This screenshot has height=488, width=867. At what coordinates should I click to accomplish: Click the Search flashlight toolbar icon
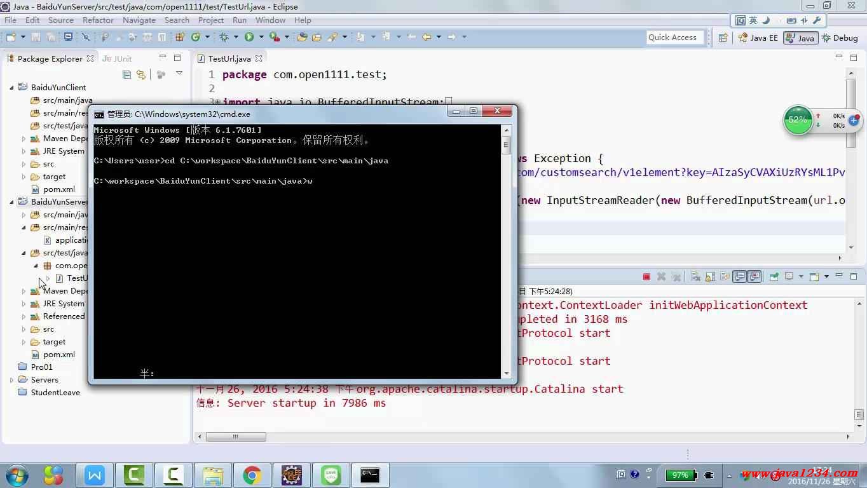point(332,37)
